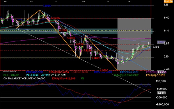
Task: Click the 6.6426 retracement label
Action: [56, 18]
